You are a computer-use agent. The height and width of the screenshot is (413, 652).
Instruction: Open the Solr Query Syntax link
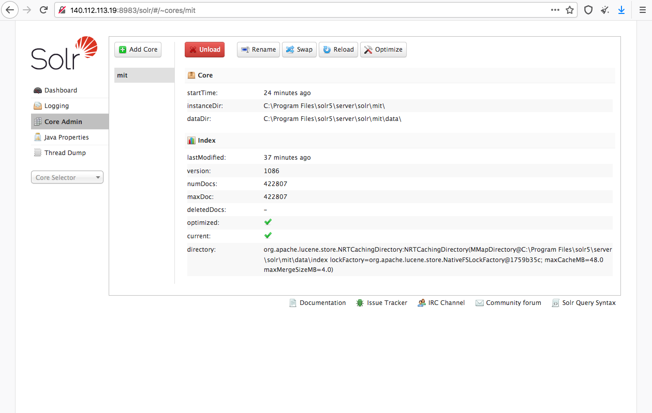584,303
